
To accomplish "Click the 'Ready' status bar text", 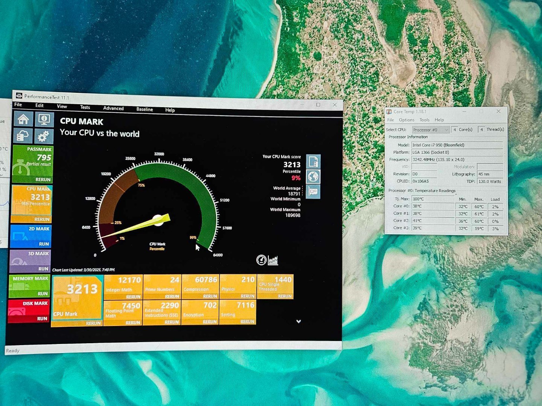I will coord(12,350).
